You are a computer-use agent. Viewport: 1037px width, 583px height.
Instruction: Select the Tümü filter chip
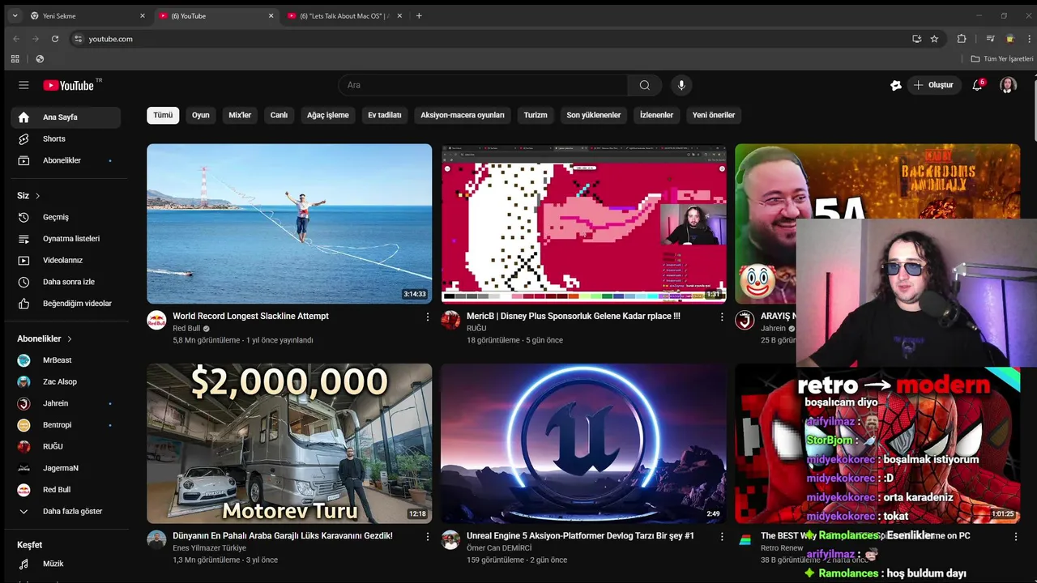point(163,115)
